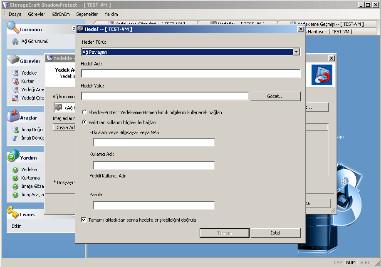Select ShadowProtect Yedekleme Hizmeti credentials radio option
The height and width of the screenshot is (267, 381).
[x=84, y=112]
